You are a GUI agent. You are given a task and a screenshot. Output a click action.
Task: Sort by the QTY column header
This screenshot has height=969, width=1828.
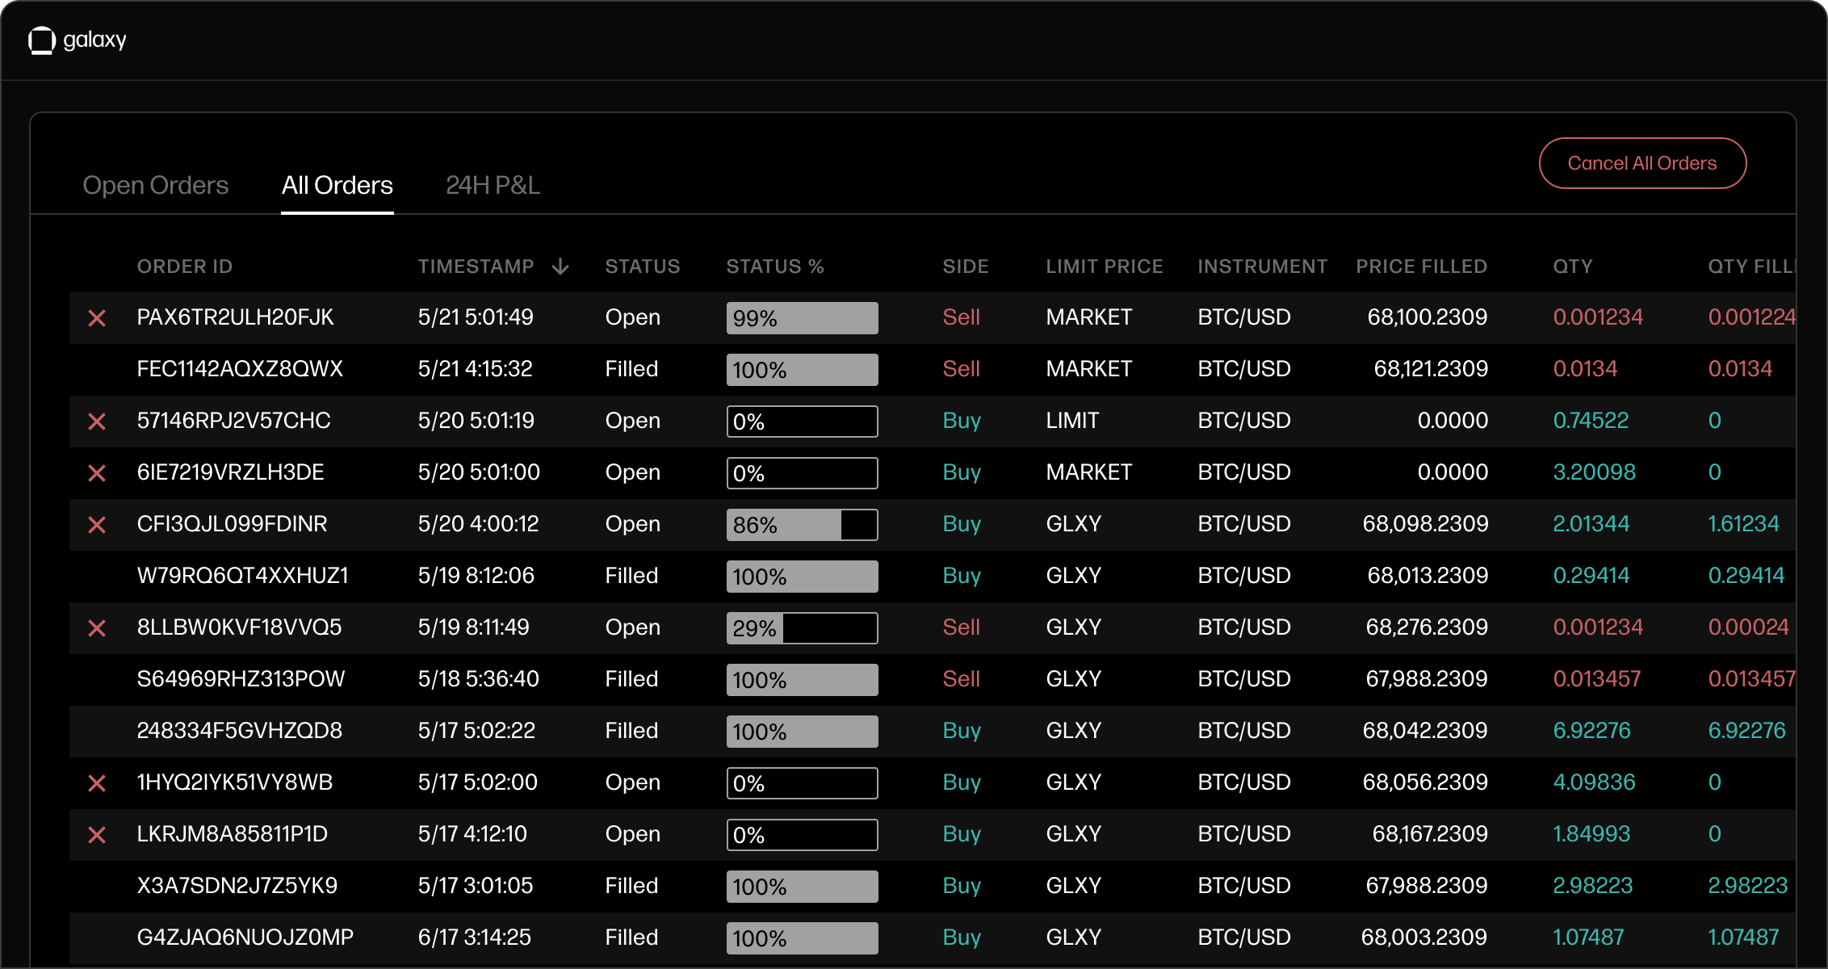(1573, 266)
